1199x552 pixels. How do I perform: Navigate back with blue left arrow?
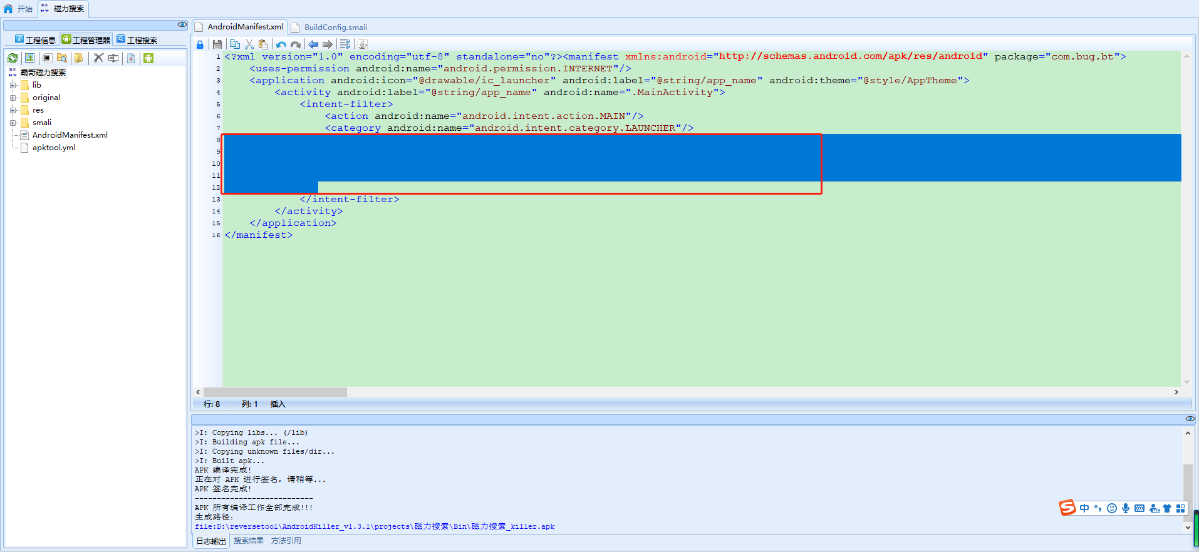313,44
